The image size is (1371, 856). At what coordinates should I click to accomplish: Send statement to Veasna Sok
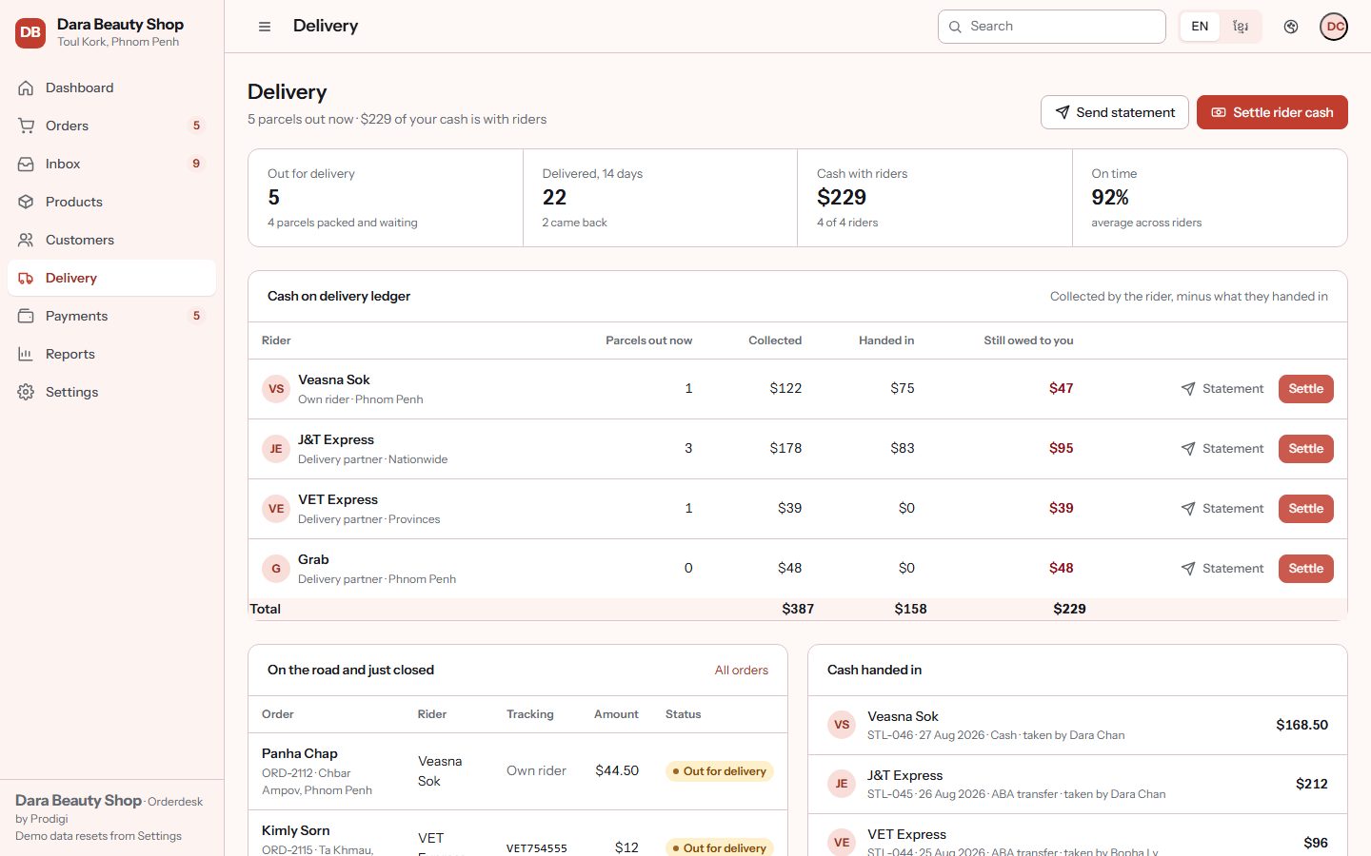pos(1222,389)
